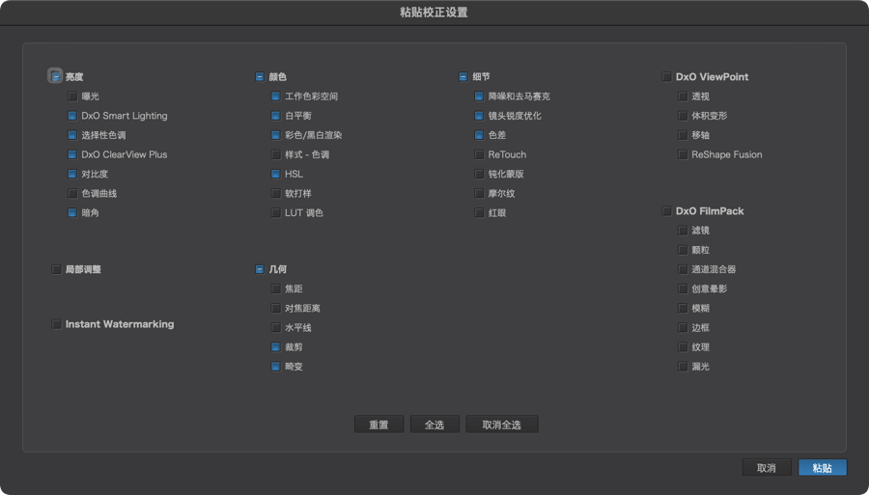The image size is (869, 495).
Task: Toggle the 细节 group checkbox
Action: (463, 76)
